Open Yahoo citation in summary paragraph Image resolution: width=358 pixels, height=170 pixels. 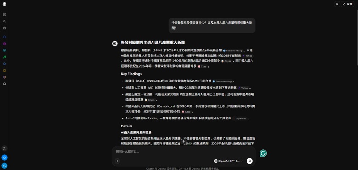pos(247,56)
